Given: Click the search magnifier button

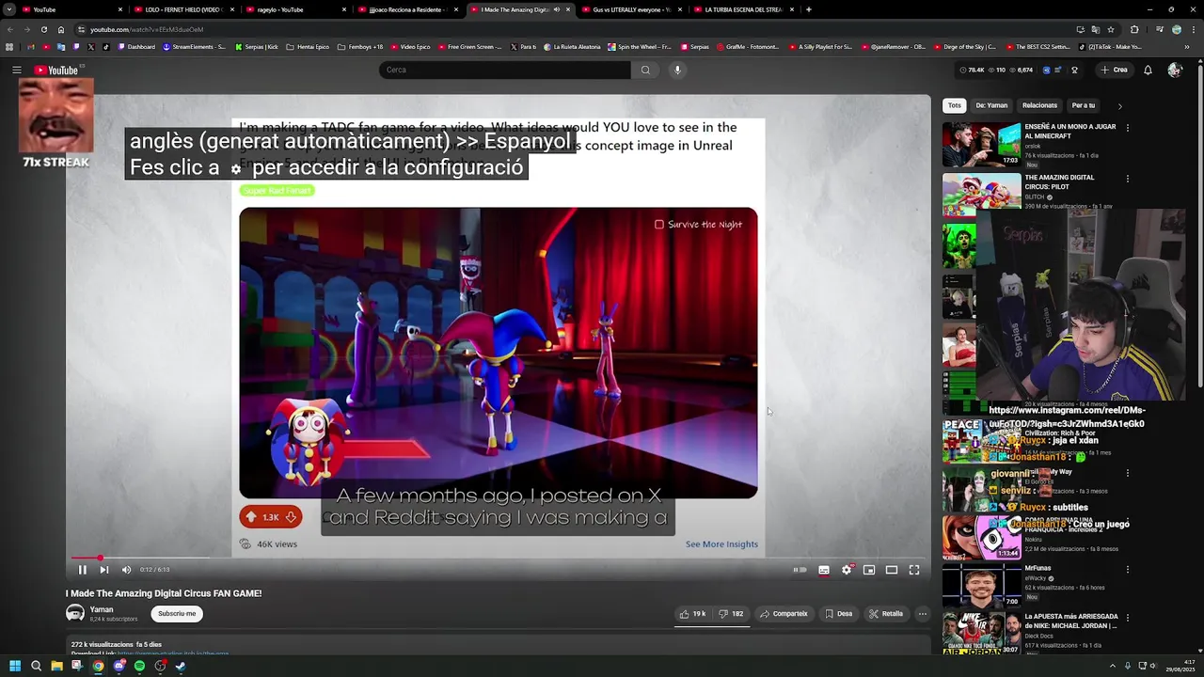Looking at the screenshot, I should click(x=645, y=70).
